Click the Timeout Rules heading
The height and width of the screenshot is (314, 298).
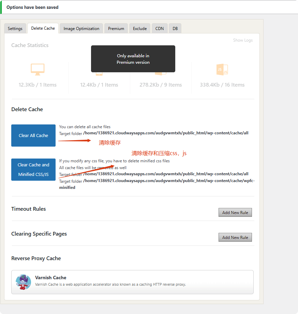point(28,209)
